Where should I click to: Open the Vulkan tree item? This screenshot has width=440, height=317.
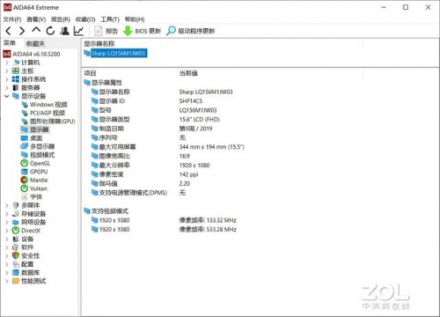pos(34,188)
